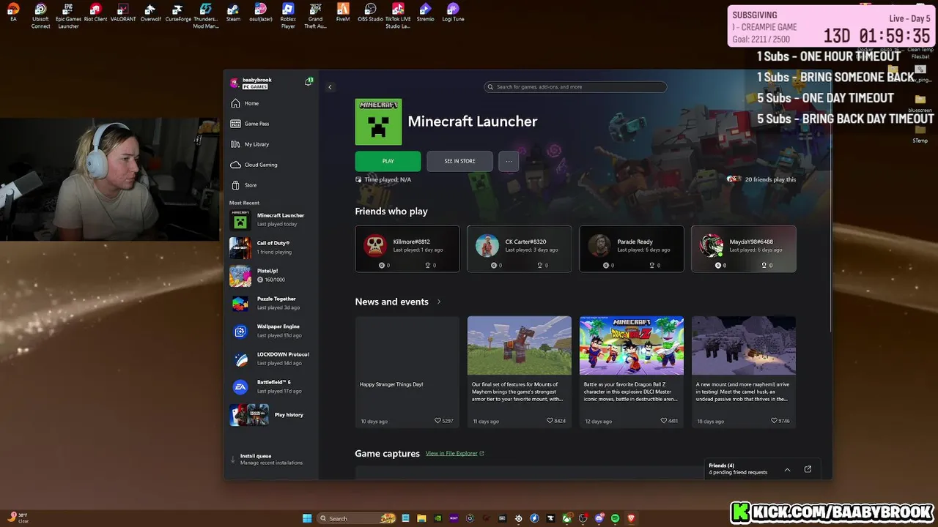Screen dimensions: 938x527
Task: Open the OBS Studio desktop shortcut
Action: (x=370, y=12)
